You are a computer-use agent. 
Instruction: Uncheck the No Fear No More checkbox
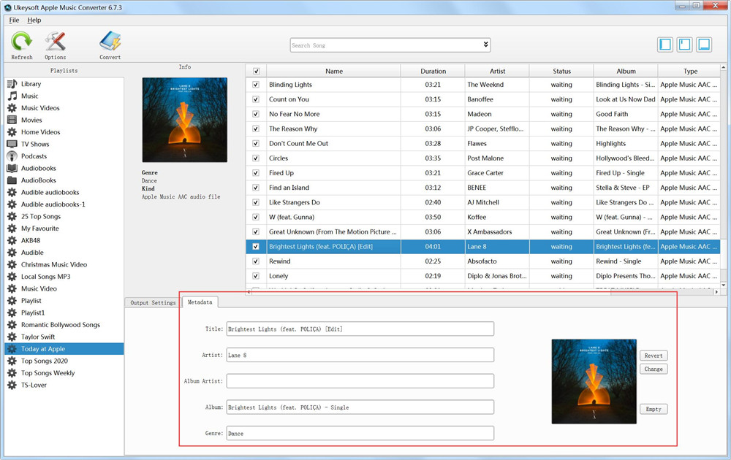[255, 114]
